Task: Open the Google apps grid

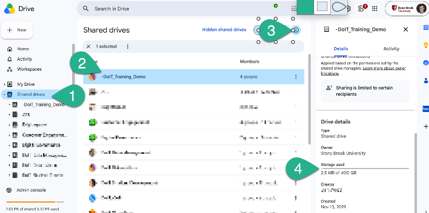Action: [x=375, y=8]
